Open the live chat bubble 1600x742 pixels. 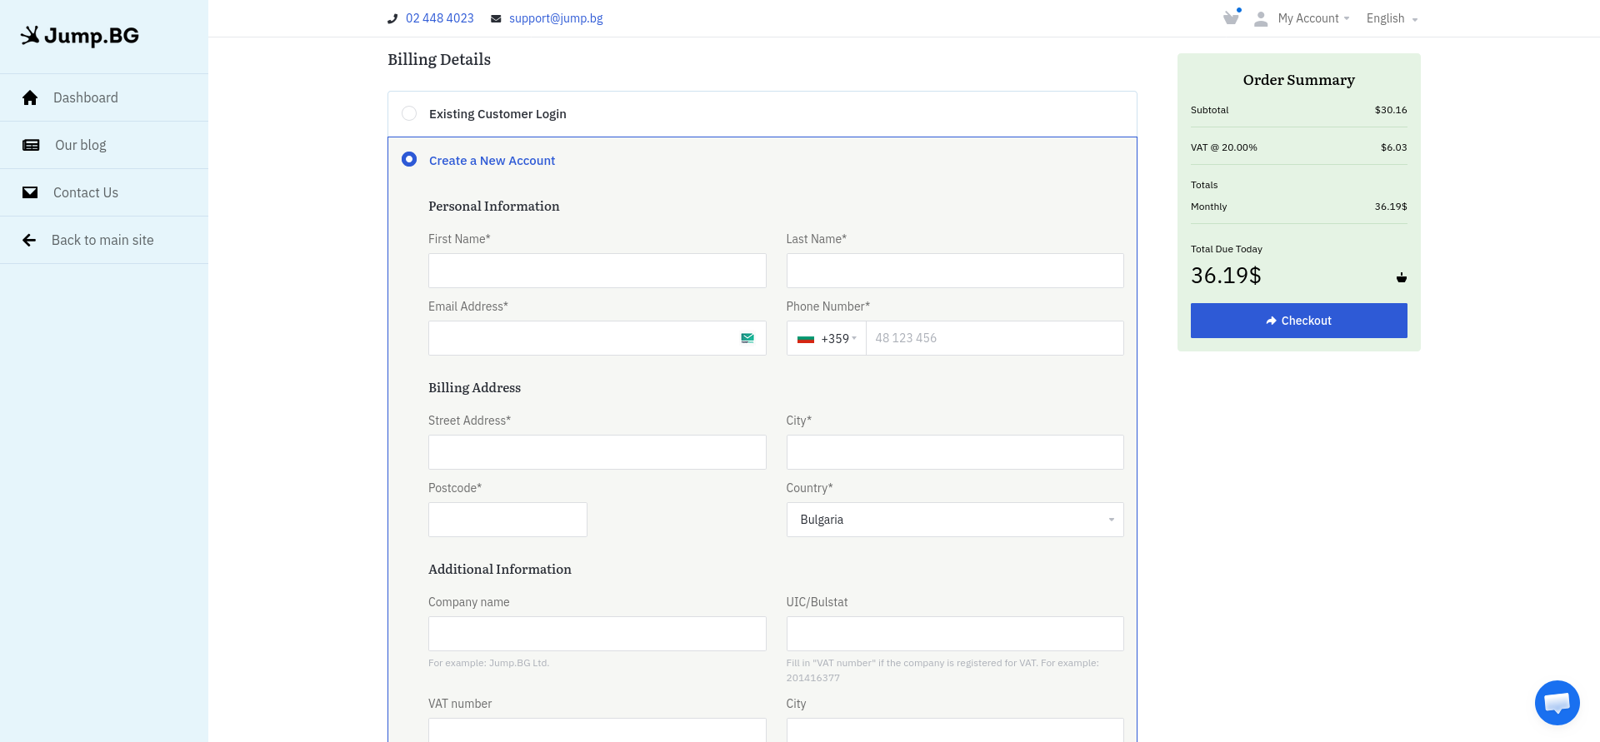click(1557, 703)
